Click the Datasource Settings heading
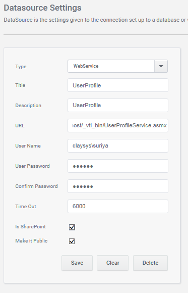 pos(42,8)
